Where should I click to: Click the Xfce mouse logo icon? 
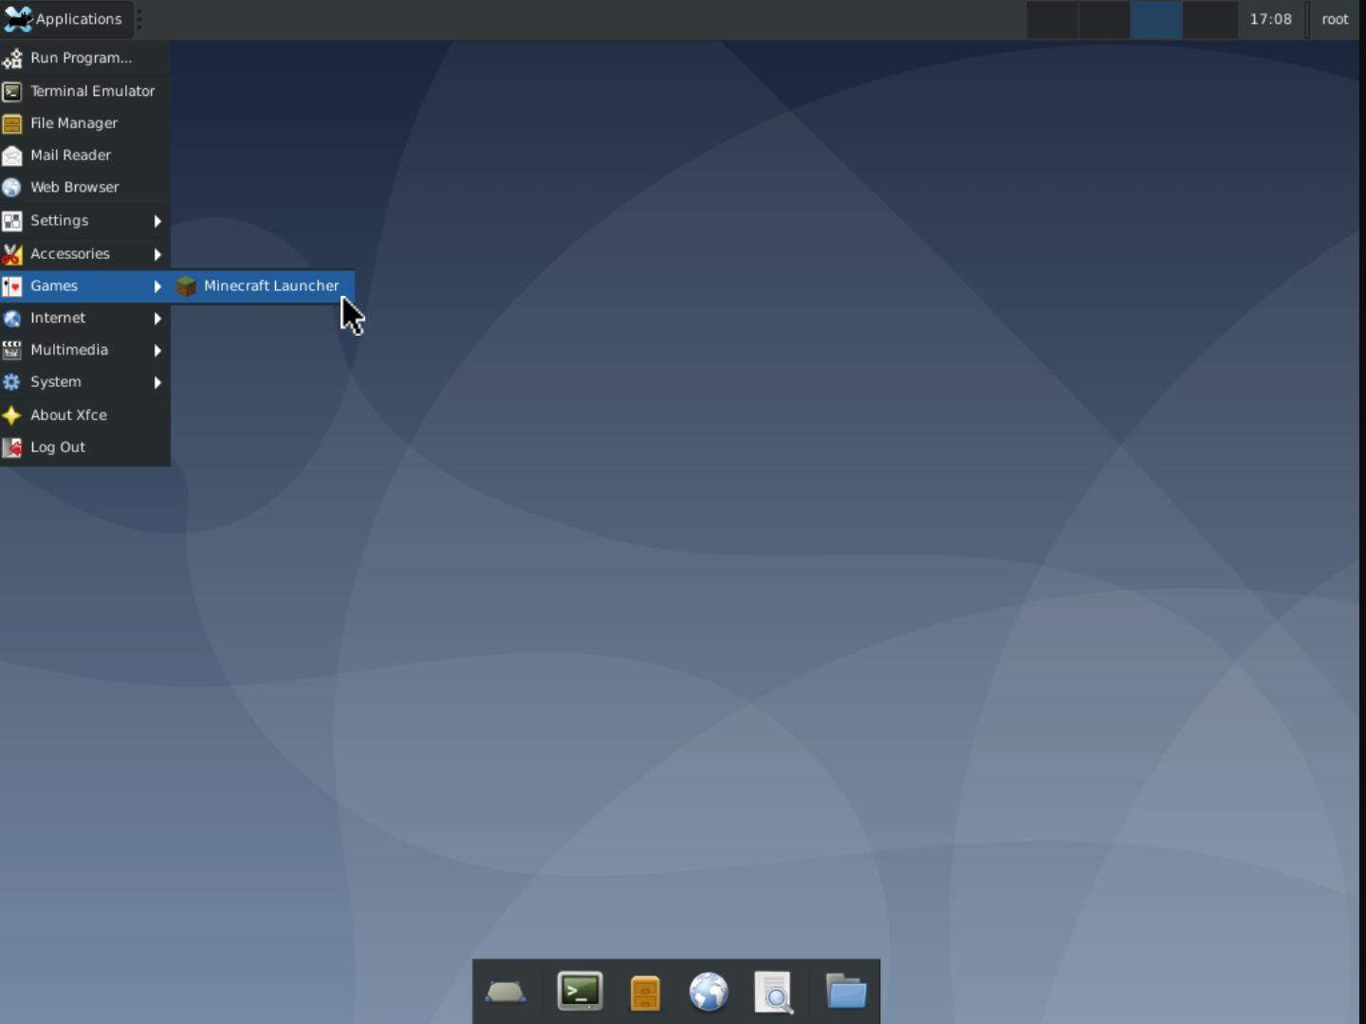point(18,19)
